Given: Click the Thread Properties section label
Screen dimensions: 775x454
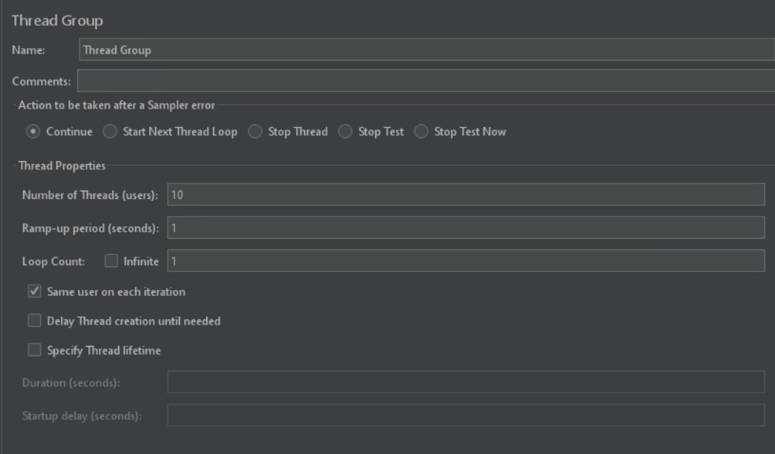Looking at the screenshot, I should (x=62, y=166).
